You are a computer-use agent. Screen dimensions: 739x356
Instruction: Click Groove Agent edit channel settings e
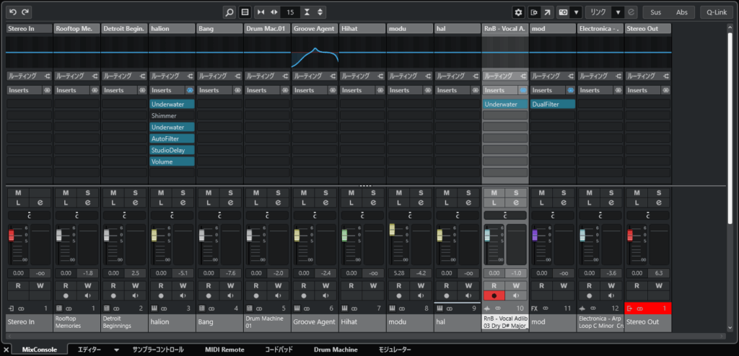(325, 203)
